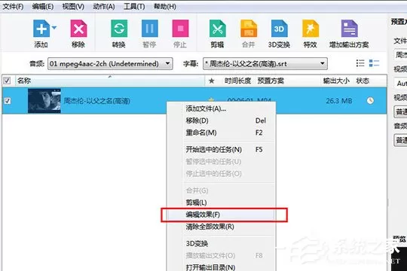The image size is (407, 271).
Task: Click the 周杰伦 video thumbnail
Action: pos(44,101)
